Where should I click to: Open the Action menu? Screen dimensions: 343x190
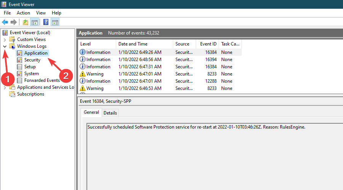[23, 13]
